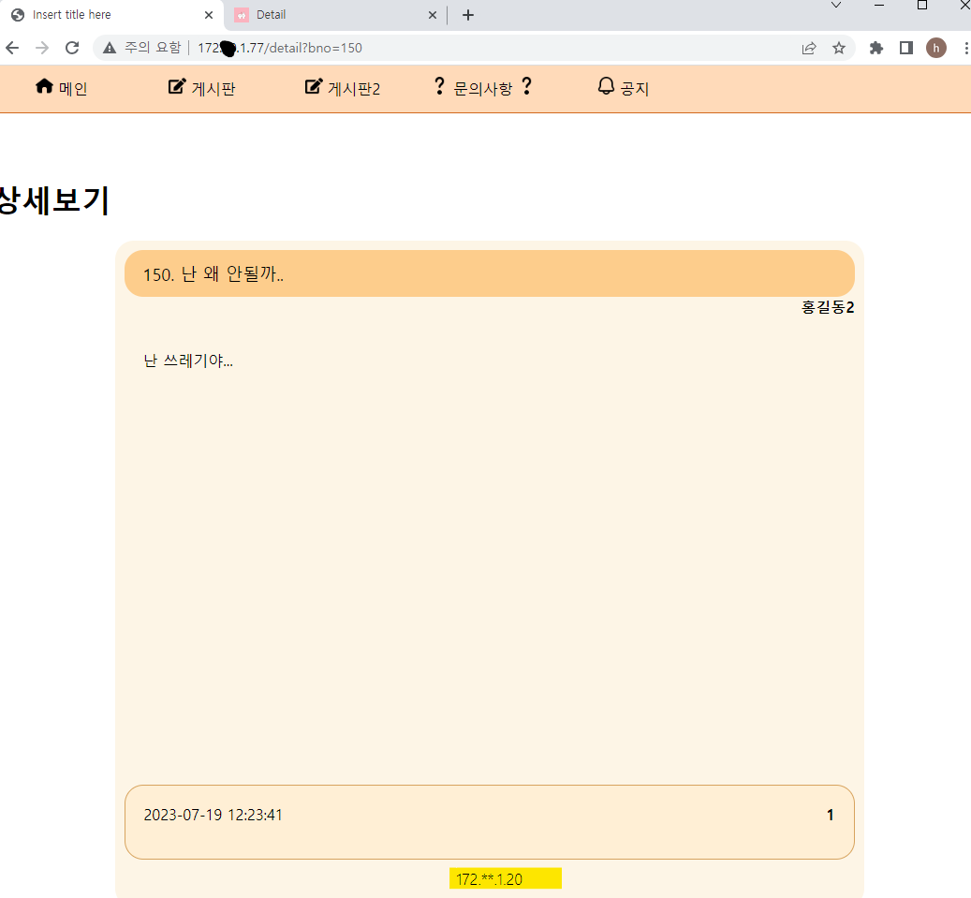Click the edit icon beside 게시판
The image size is (971, 898).
coord(177,86)
